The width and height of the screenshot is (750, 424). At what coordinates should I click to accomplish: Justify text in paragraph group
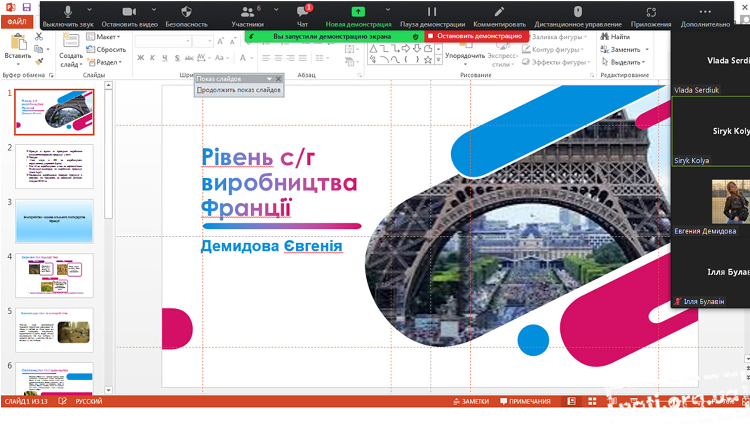click(303, 58)
